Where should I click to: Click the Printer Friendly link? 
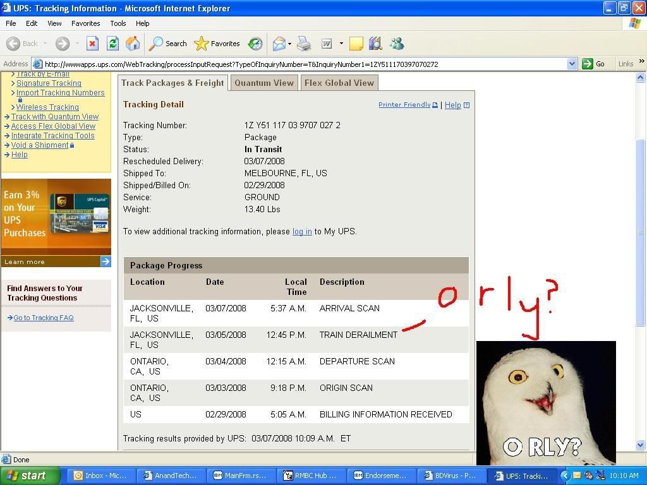click(x=404, y=105)
